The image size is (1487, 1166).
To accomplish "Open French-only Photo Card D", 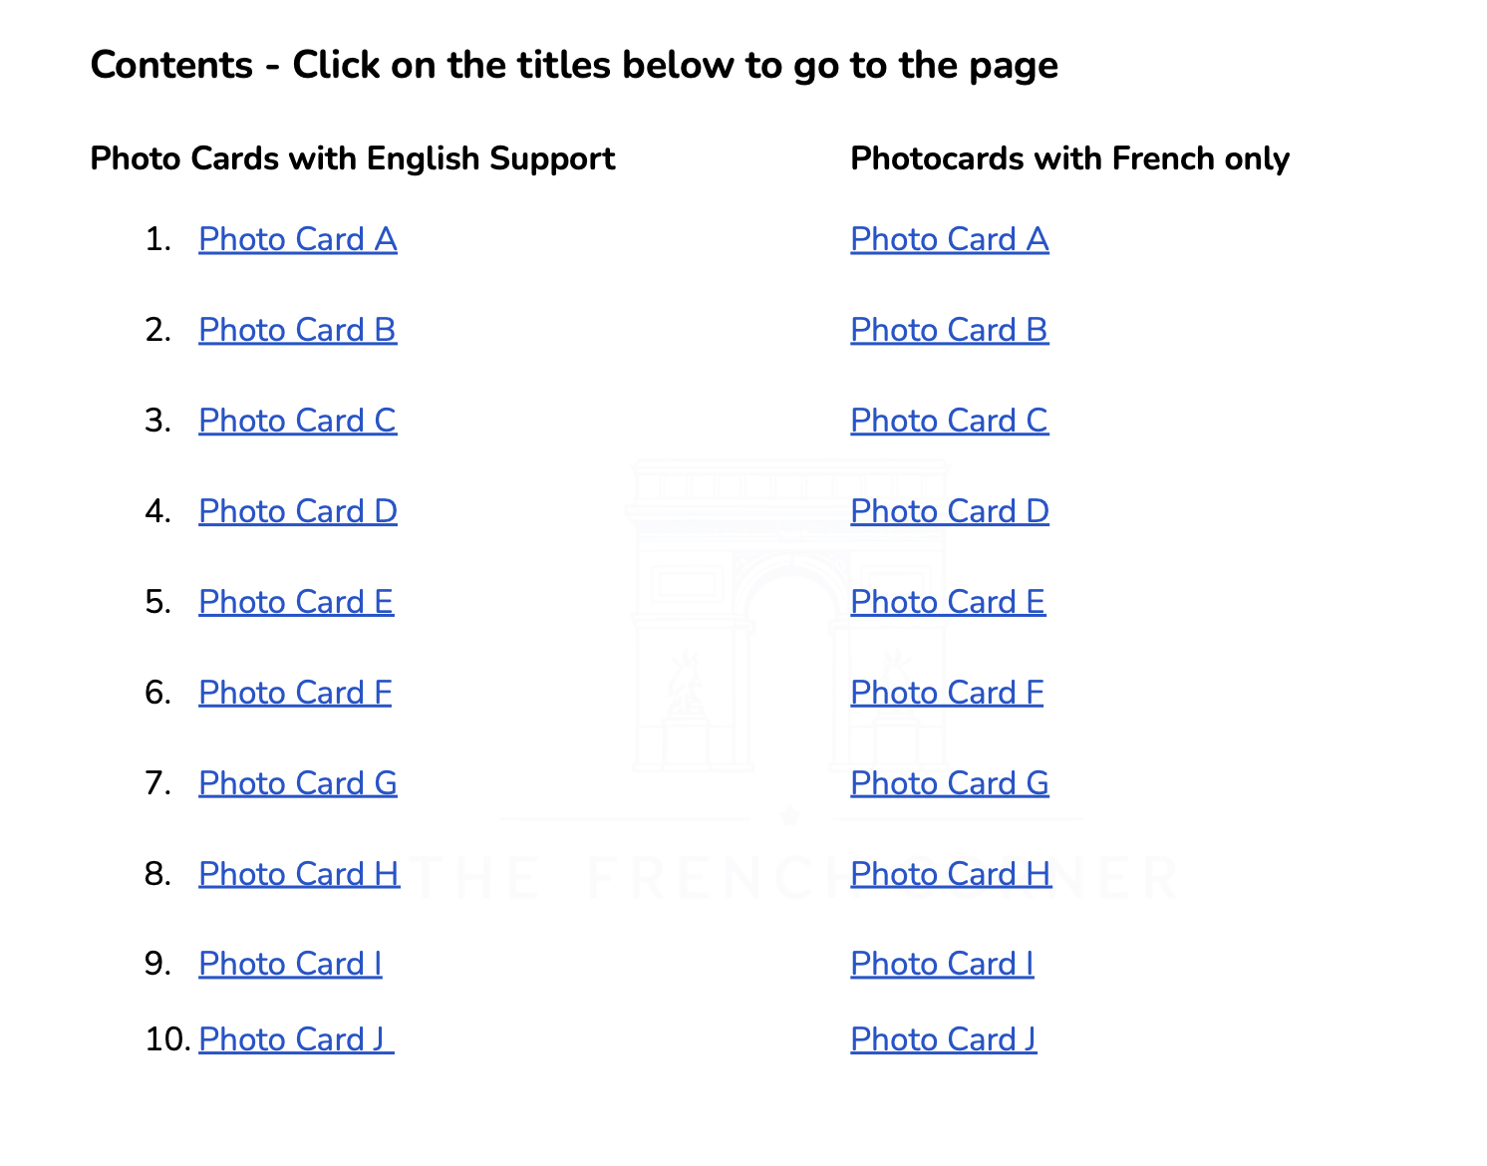I will tap(949, 512).
